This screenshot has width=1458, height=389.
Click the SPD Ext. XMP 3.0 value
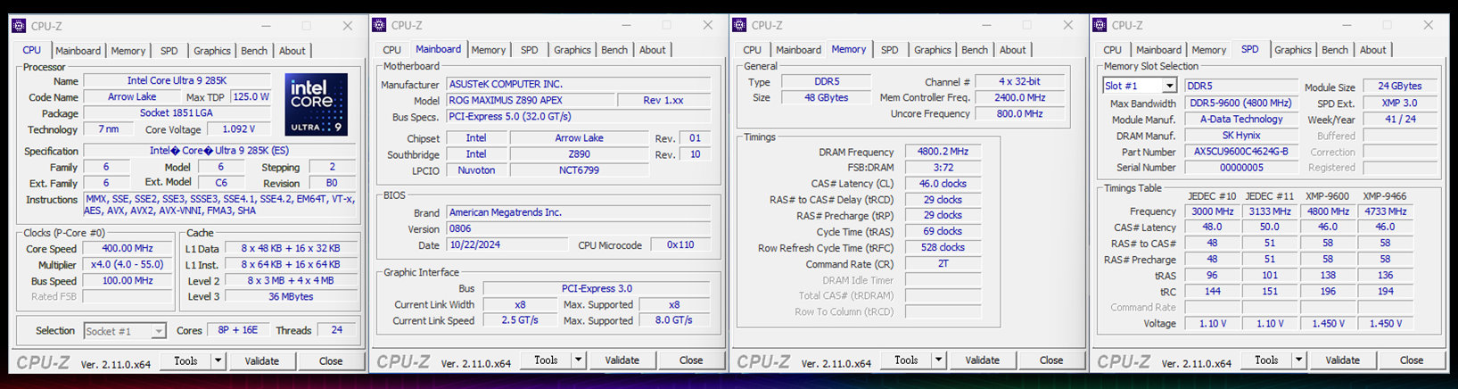(1400, 103)
